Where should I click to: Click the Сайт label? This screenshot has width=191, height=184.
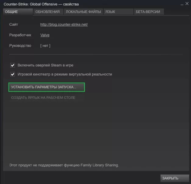point(13,24)
